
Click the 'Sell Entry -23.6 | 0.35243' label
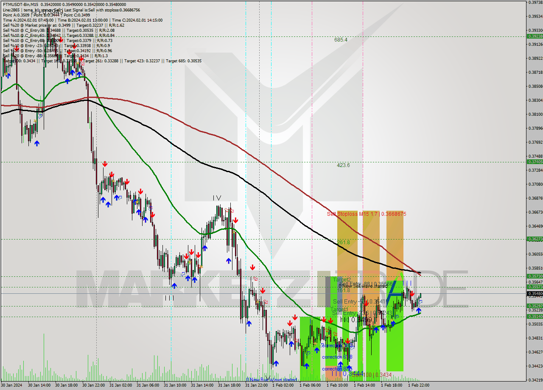[x=362, y=313]
